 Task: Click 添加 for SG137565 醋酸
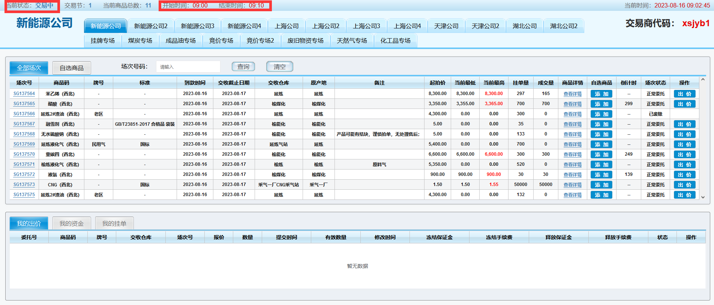tap(601, 104)
